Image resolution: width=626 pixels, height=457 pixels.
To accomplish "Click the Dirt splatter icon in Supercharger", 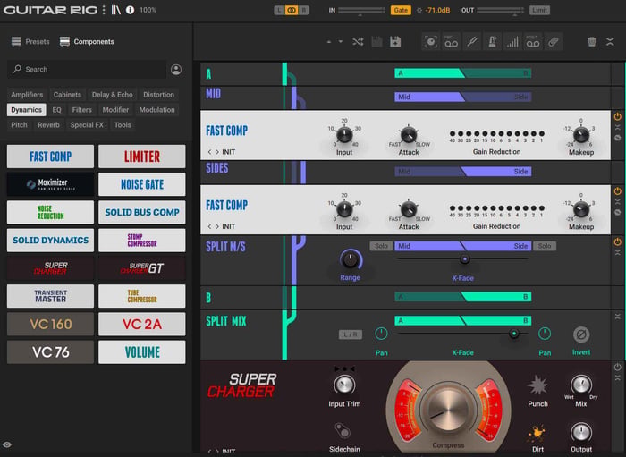I will tap(537, 434).
